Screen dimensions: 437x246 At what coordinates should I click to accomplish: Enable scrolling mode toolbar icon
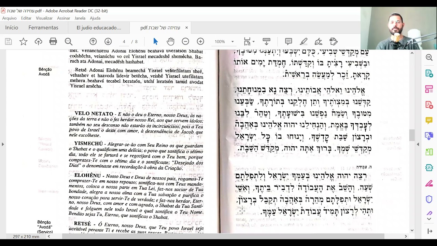(267, 42)
